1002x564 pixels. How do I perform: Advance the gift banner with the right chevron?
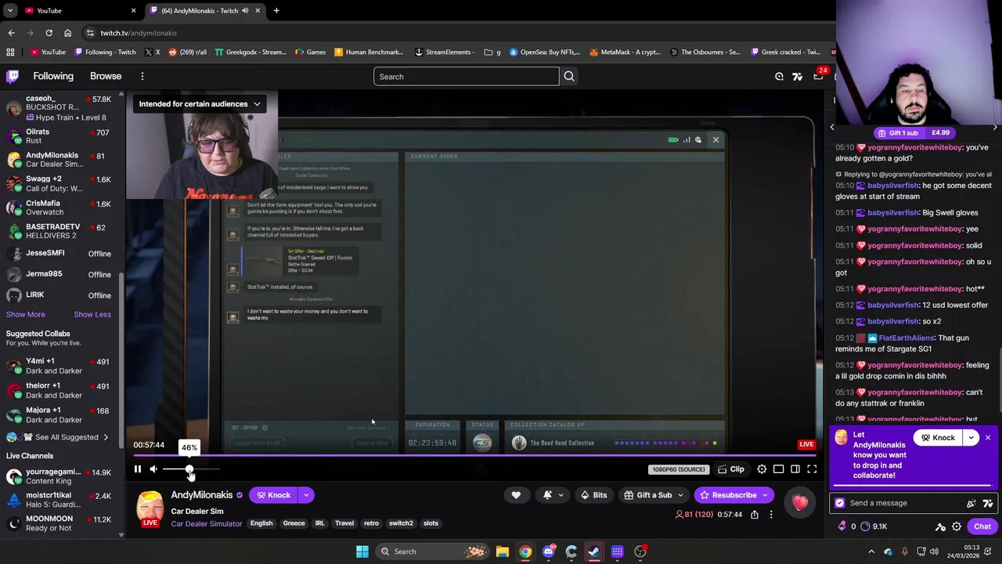tap(995, 127)
